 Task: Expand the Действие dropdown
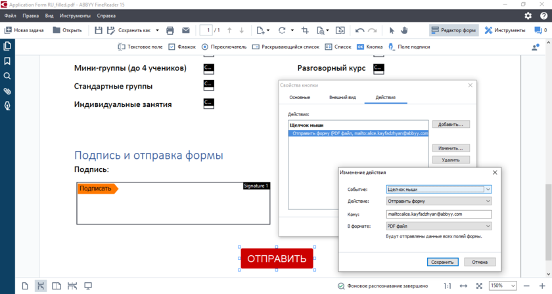pyautogui.click(x=488, y=201)
